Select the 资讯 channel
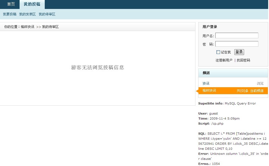The width and height of the screenshot is (269, 166). pyautogui.click(x=206, y=84)
